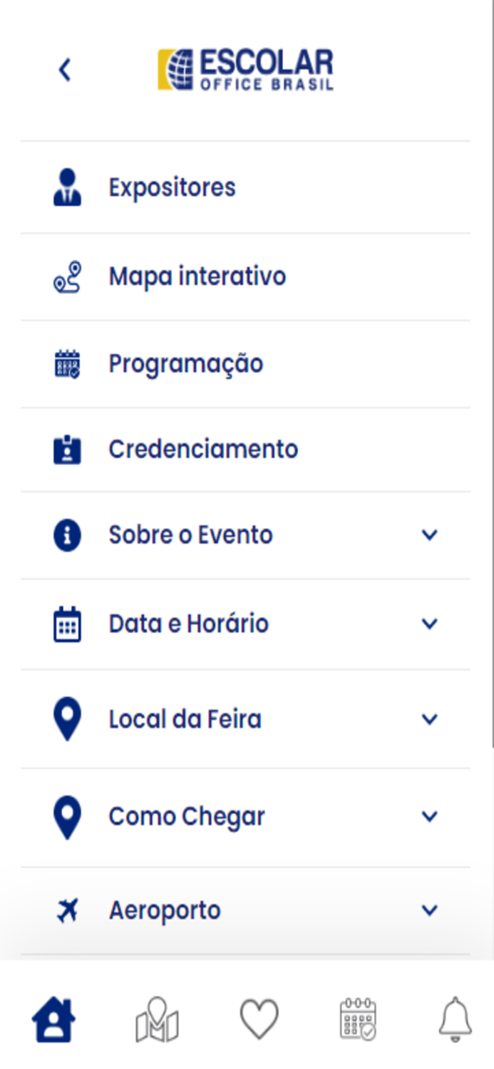Tap the back arrow at the top
The width and height of the screenshot is (494, 1069).
click(x=63, y=68)
